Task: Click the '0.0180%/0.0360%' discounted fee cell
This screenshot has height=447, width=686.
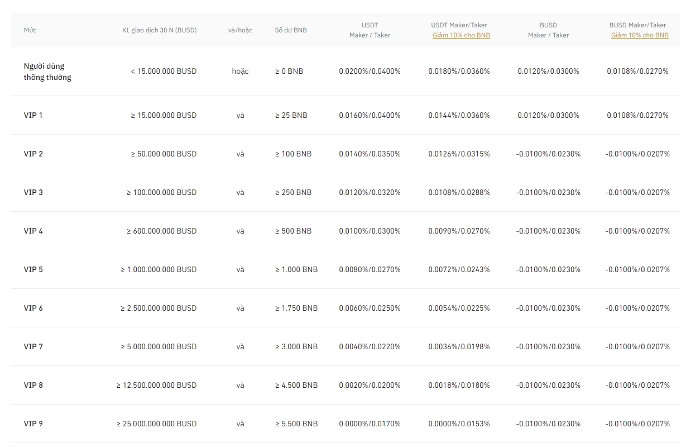Action: 459,71
